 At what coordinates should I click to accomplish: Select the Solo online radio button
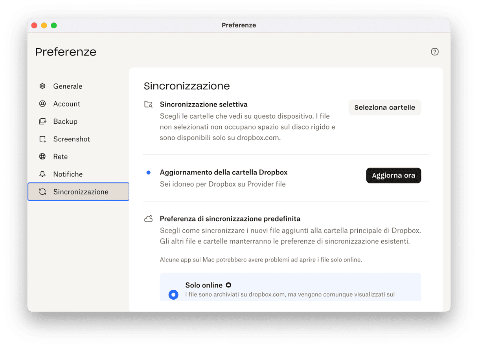(173, 295)
